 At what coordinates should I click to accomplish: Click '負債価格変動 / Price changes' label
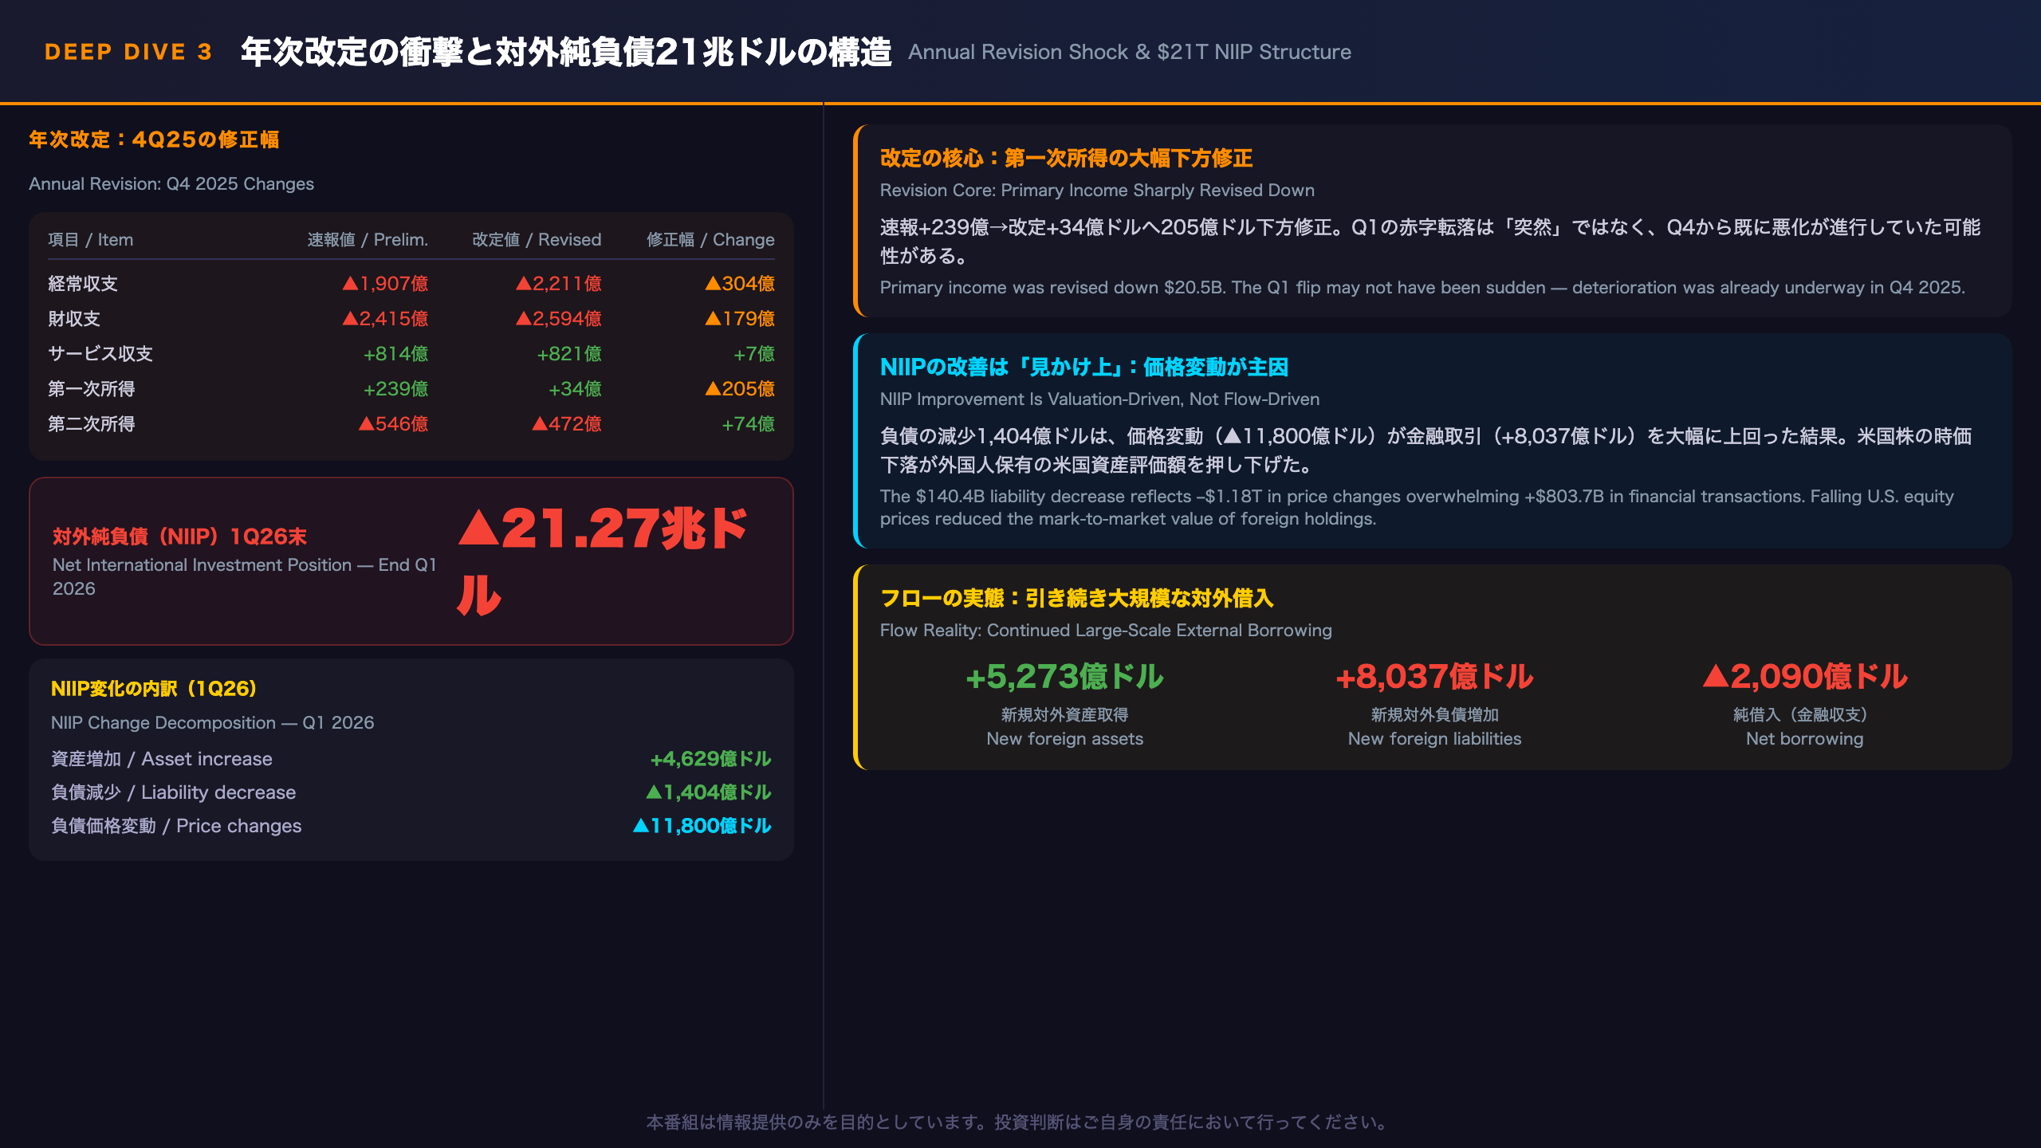pos(176,825)
